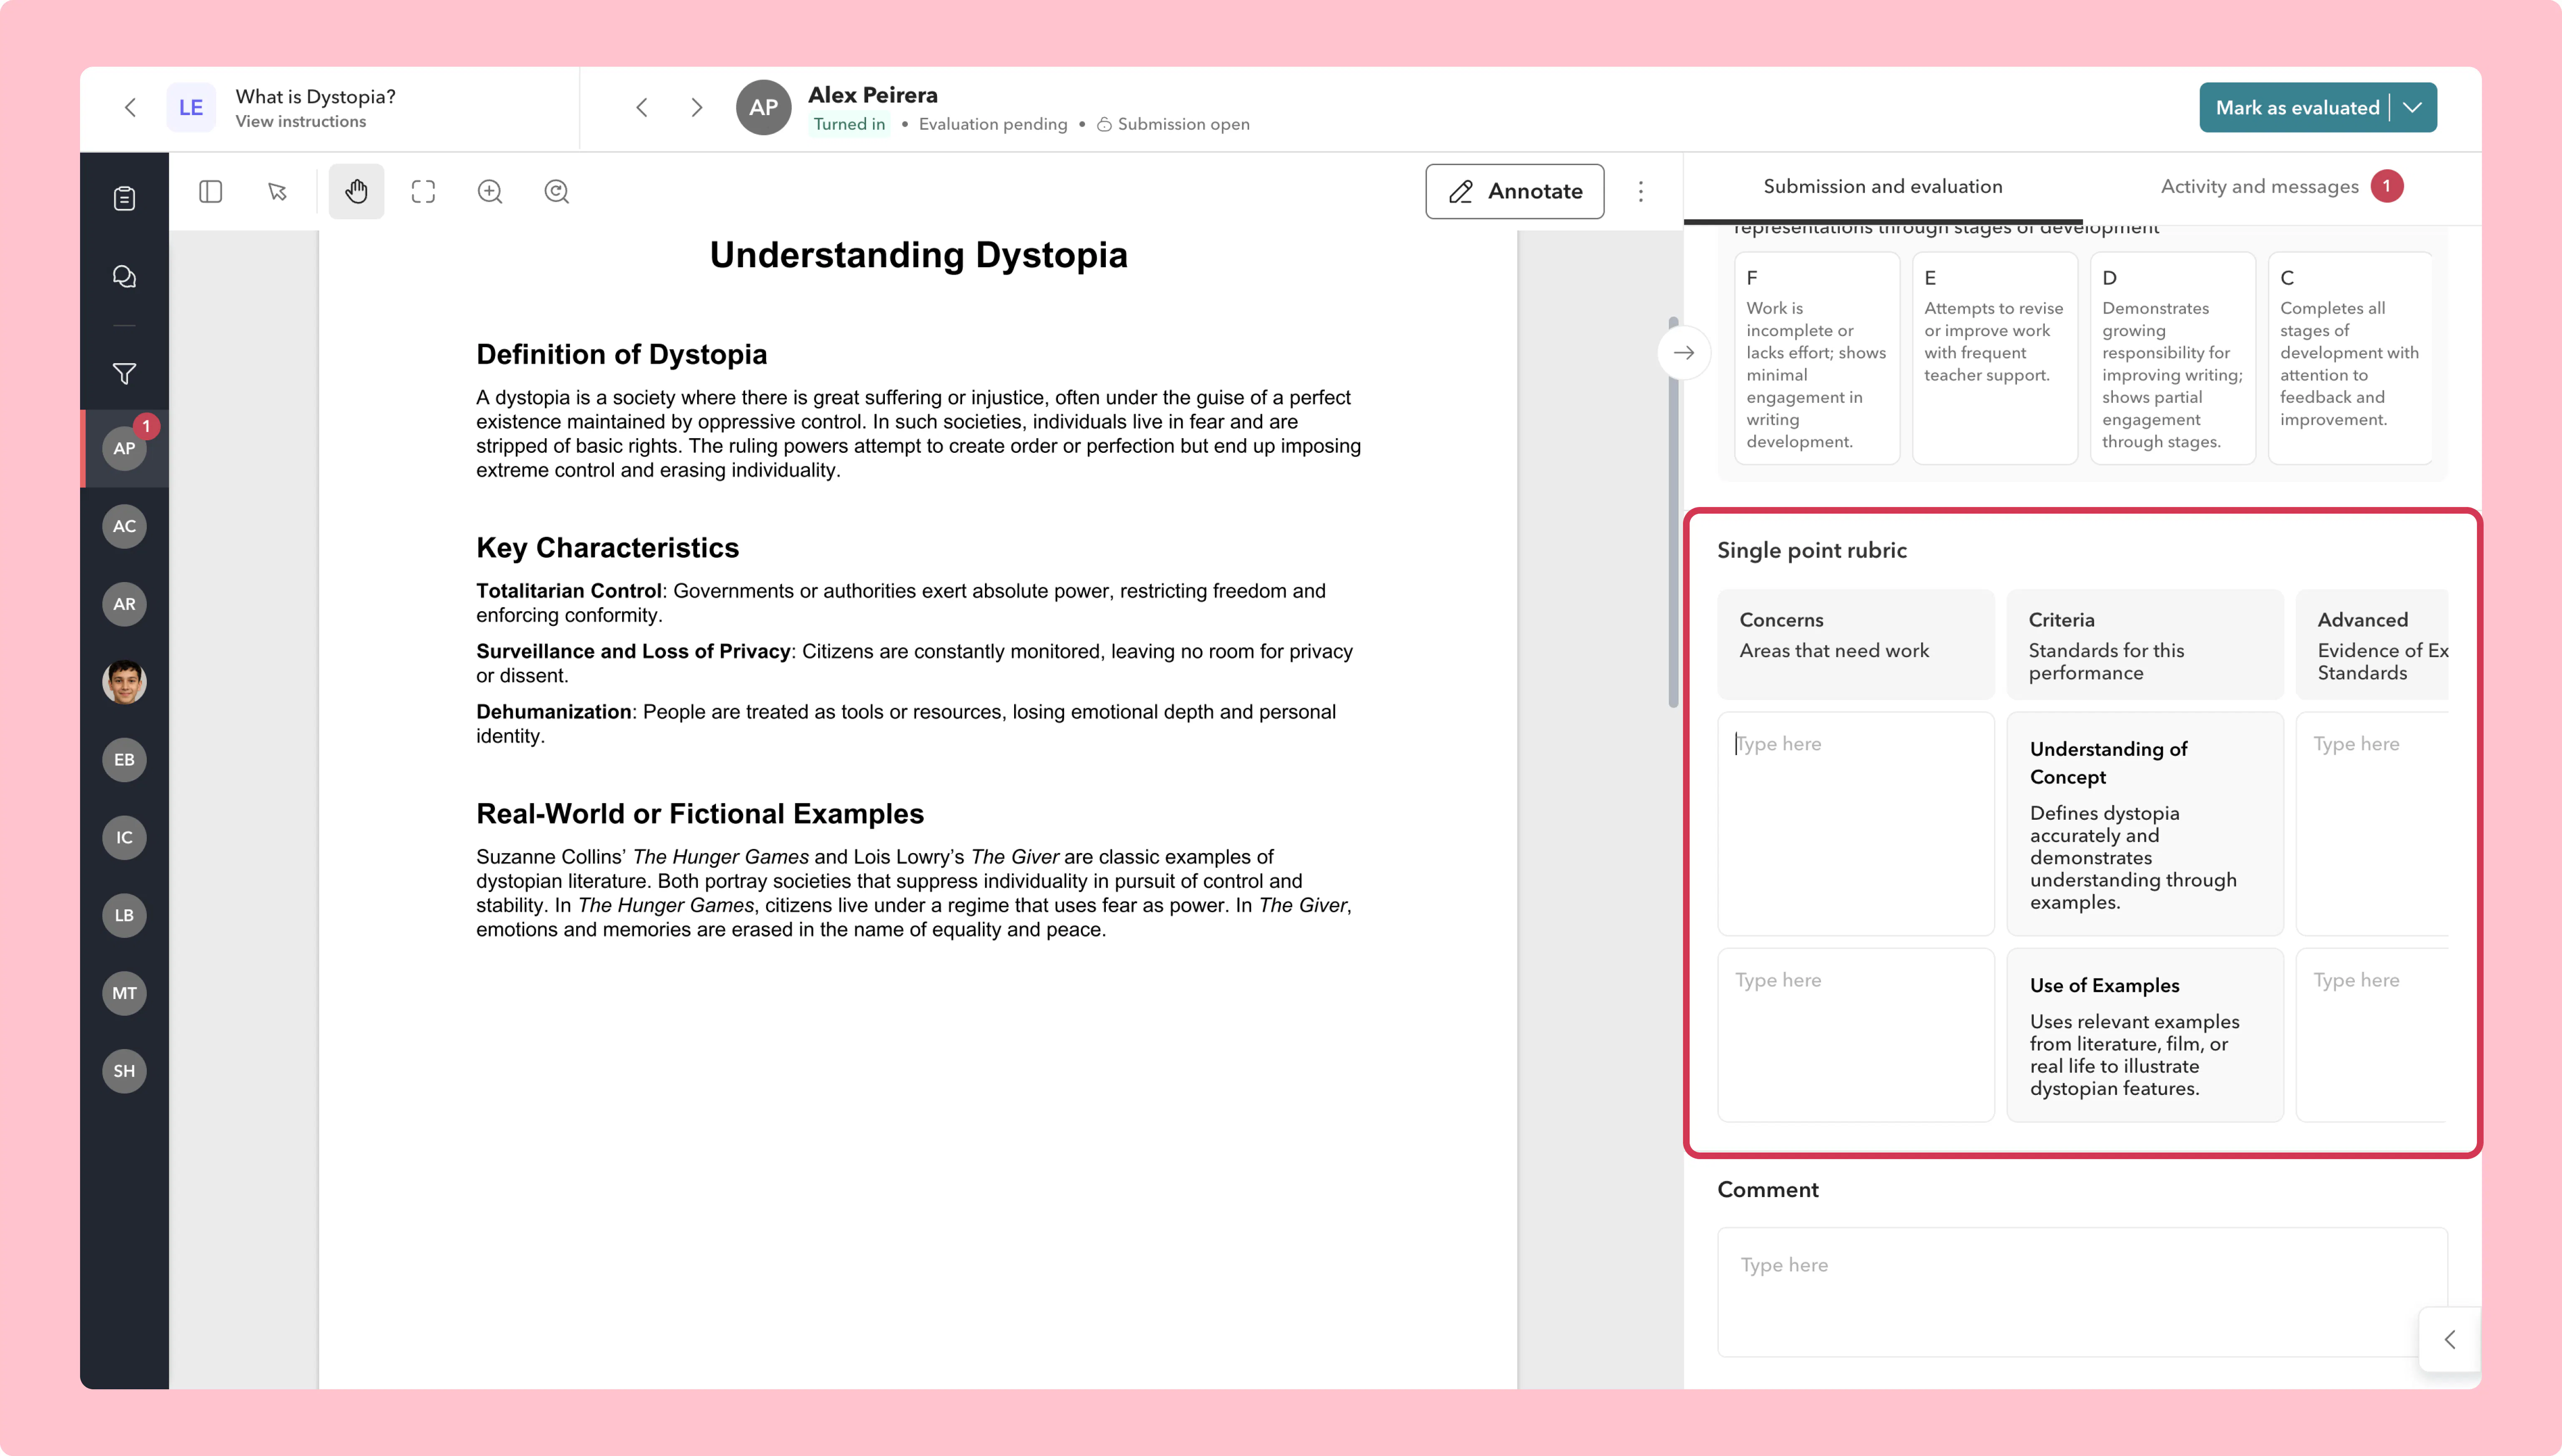Click the Understanding of Concept criterion
Viewport: 2562px width, 1456px height.
pos(2145,824)
